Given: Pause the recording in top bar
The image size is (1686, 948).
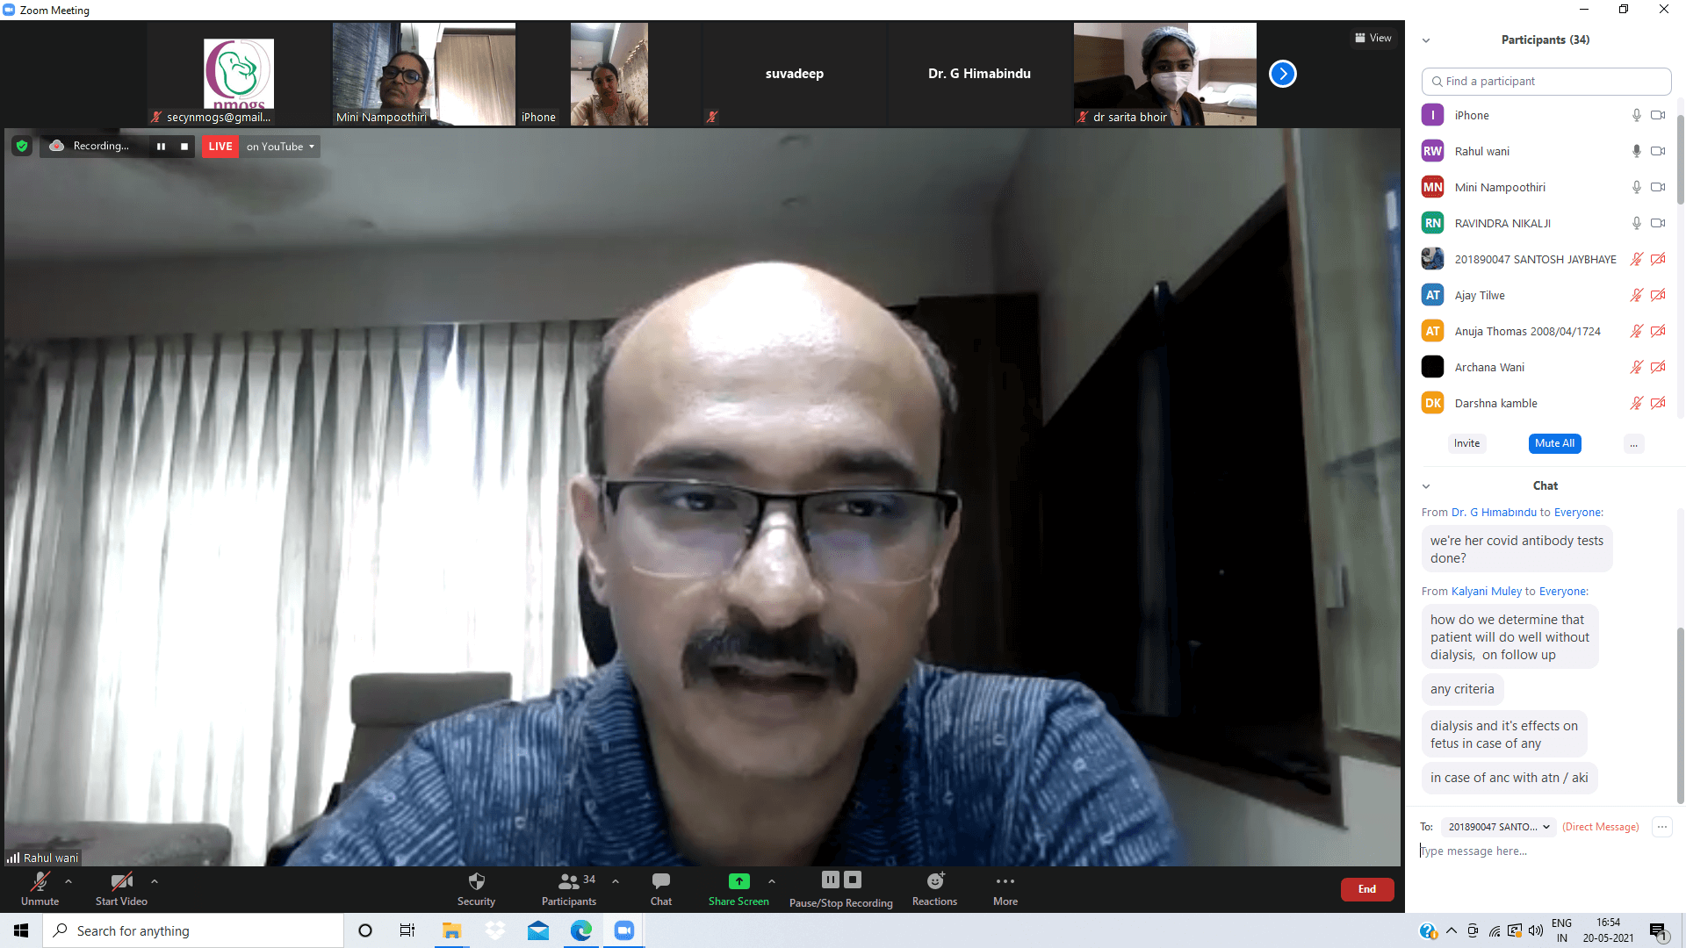Looking at the screenshot, I should [x=161, y=147].
